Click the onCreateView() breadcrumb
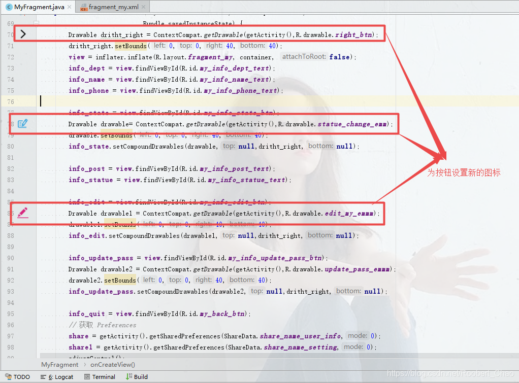 pos(113,364)
